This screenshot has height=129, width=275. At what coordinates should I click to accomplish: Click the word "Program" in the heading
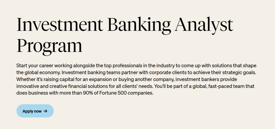click(49, 46)
